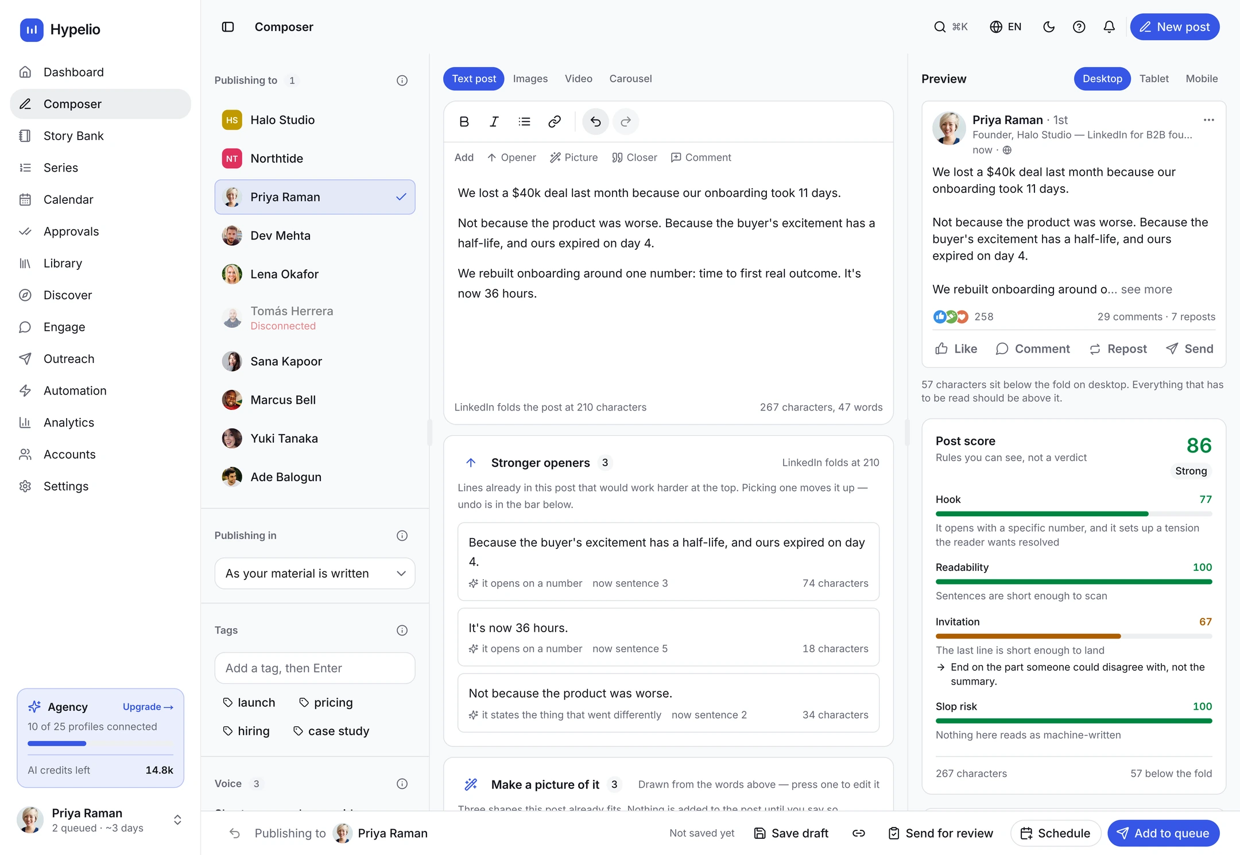Switch preview to Mobile
Screen dimensions: 1240x855
pos(1202,79)
